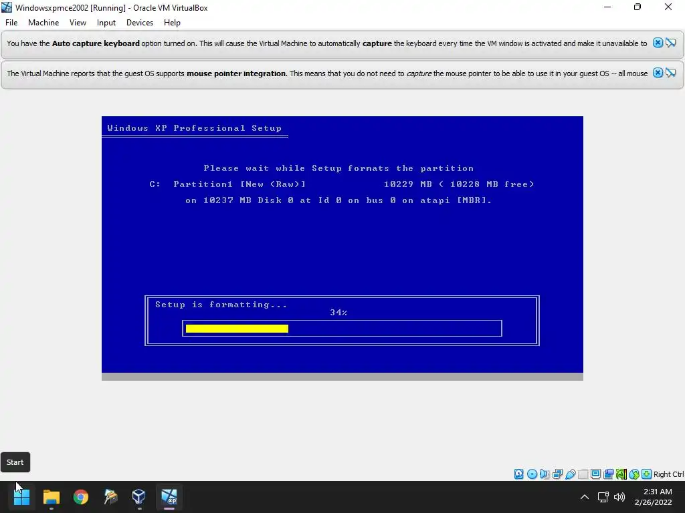Click the keyboard capture arrow icon
The width and height of the screenshot is (685, 513).
pos(647,474)
